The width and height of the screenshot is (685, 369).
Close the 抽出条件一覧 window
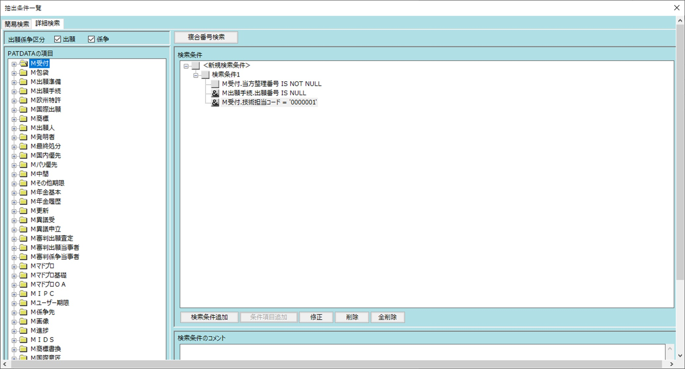tap(677, 8)
